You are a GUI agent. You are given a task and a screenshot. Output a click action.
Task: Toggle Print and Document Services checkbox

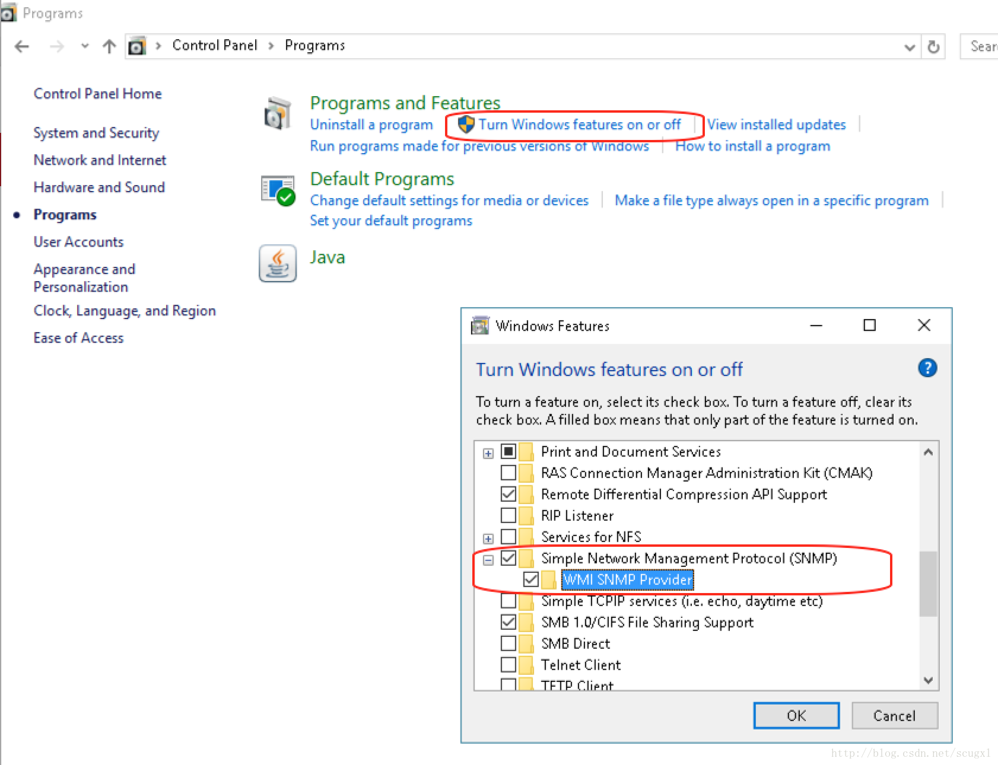coord(508,451)
